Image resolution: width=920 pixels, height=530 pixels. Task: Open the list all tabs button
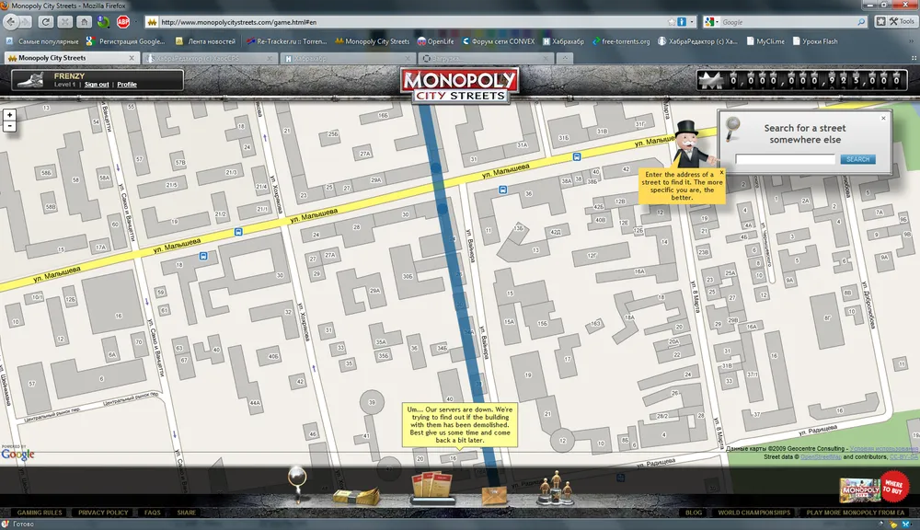(x=914, y=58)
